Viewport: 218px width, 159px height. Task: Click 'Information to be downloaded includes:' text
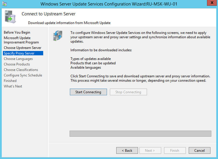click(101, 50)
